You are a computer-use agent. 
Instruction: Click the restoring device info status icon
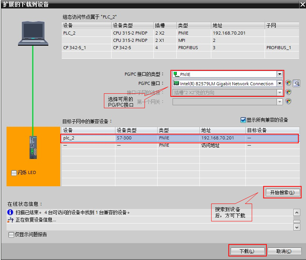click(10, 220)
